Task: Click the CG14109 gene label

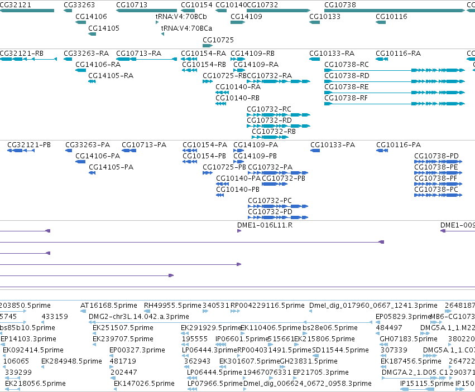Action: click(246, 16)
